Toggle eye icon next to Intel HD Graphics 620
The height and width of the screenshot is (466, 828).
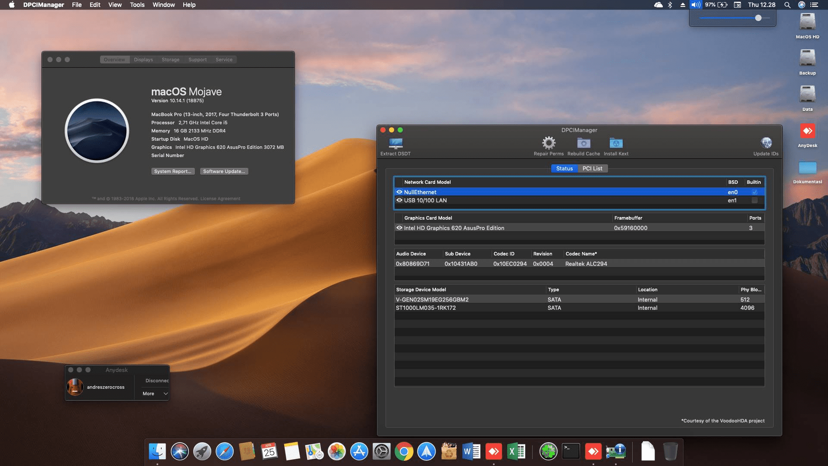[399, 228]
